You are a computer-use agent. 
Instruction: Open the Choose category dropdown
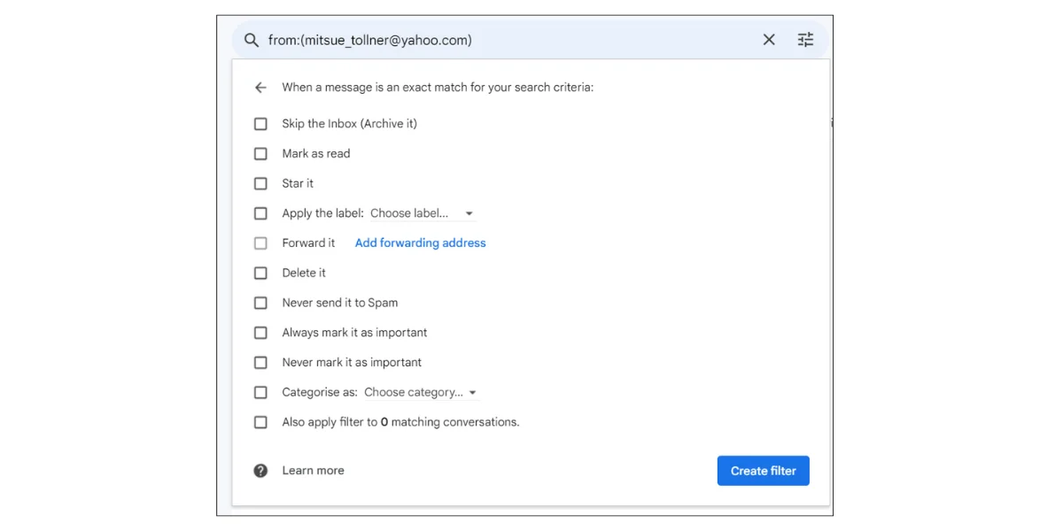coord(421,392)
